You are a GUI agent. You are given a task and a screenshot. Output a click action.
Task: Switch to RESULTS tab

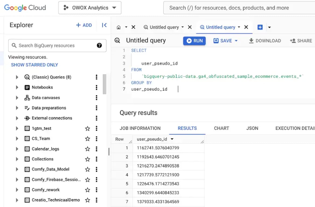(187, 128)
